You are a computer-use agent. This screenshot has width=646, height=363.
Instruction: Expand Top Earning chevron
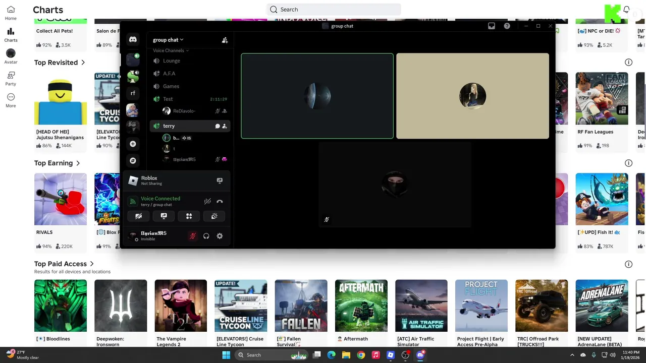click(78, 163)
